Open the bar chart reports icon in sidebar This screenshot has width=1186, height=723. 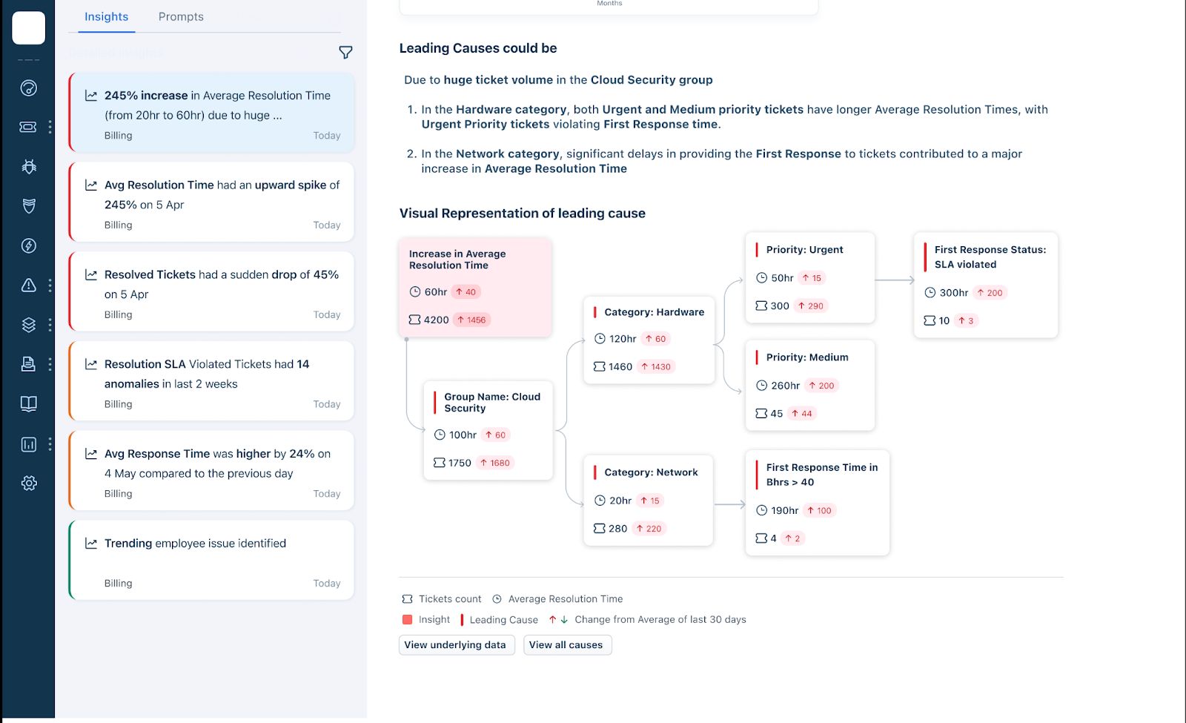click(x=28, y=444)
